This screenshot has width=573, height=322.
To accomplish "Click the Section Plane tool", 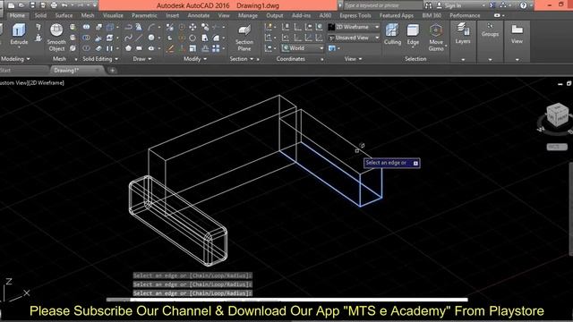I will [x=244, y=38].
